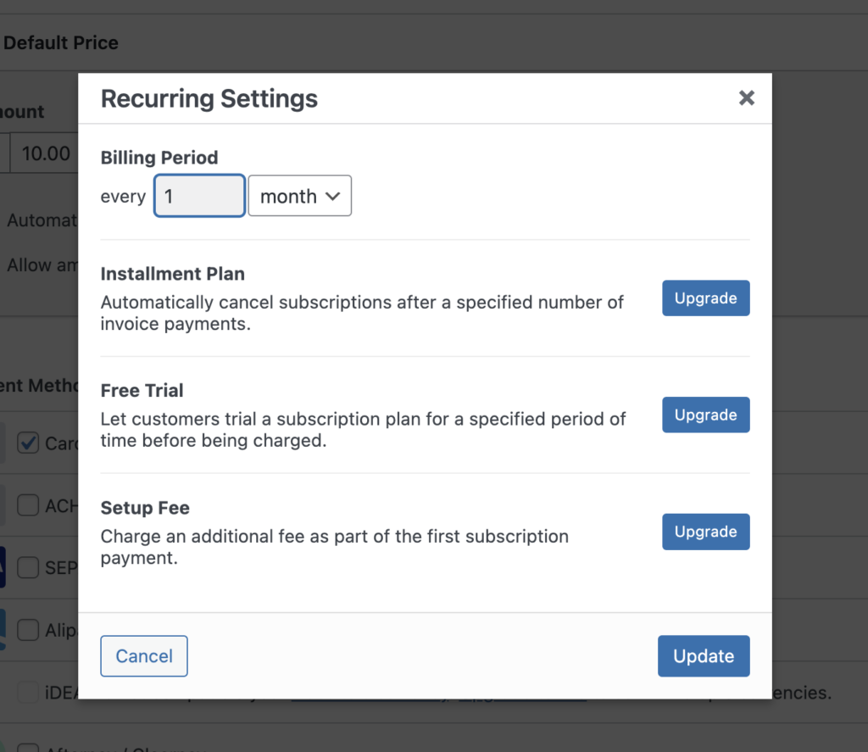This screenshot has width=868, height=752.
Task: Enable the iDEAL payment method checkbox
Action: click(28, 692)
